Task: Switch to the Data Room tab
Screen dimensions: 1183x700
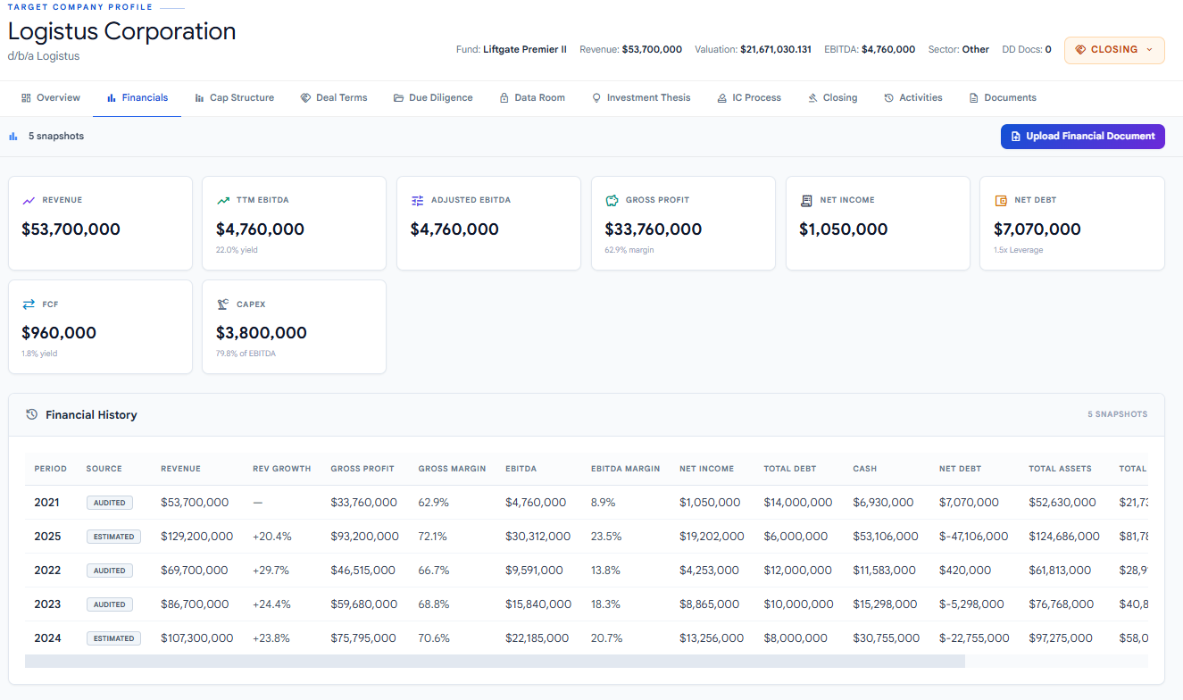Action: click(532, 98)
